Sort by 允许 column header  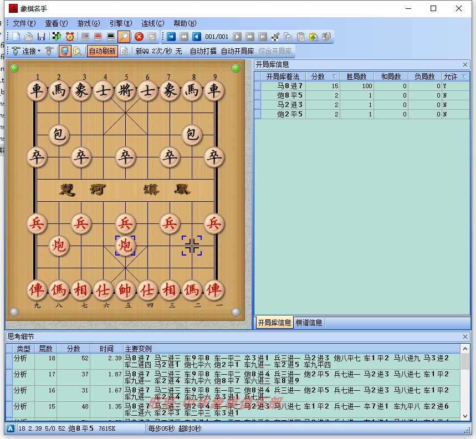click(x=455, y=76)
